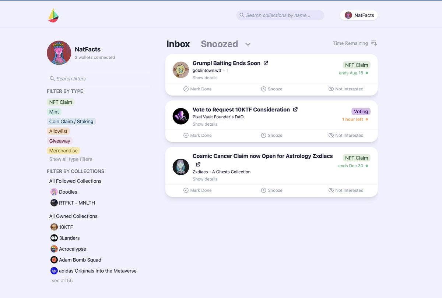Click 3Landers collection icon
This screenshot has height=298, width=442.
pyautogui.click(x=54, y=238)
